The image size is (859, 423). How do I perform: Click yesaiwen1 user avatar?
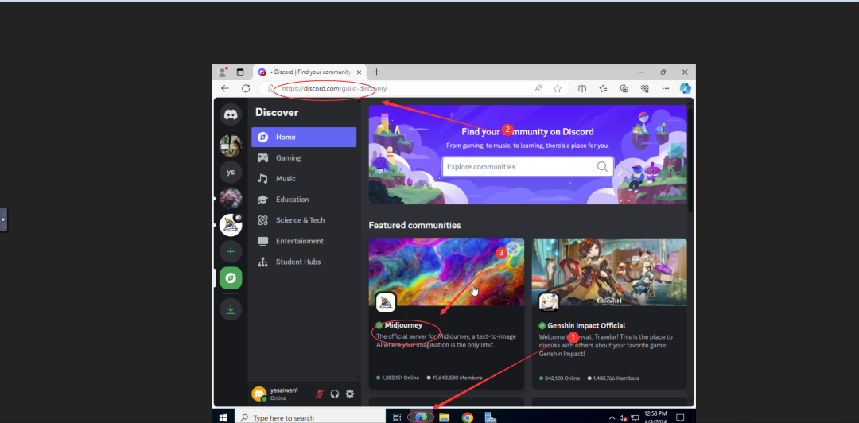[x=259, y=394]
